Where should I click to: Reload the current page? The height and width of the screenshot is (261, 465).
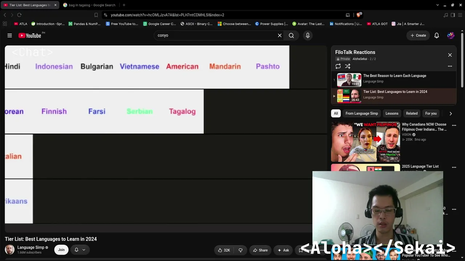click(19, 15)
